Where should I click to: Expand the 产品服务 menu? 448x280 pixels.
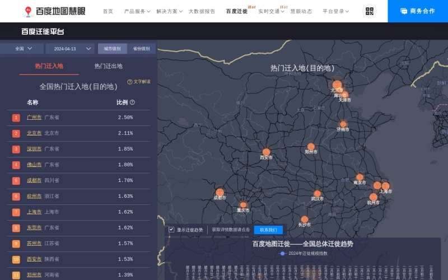pyautogui.click(x=137, y=11)
